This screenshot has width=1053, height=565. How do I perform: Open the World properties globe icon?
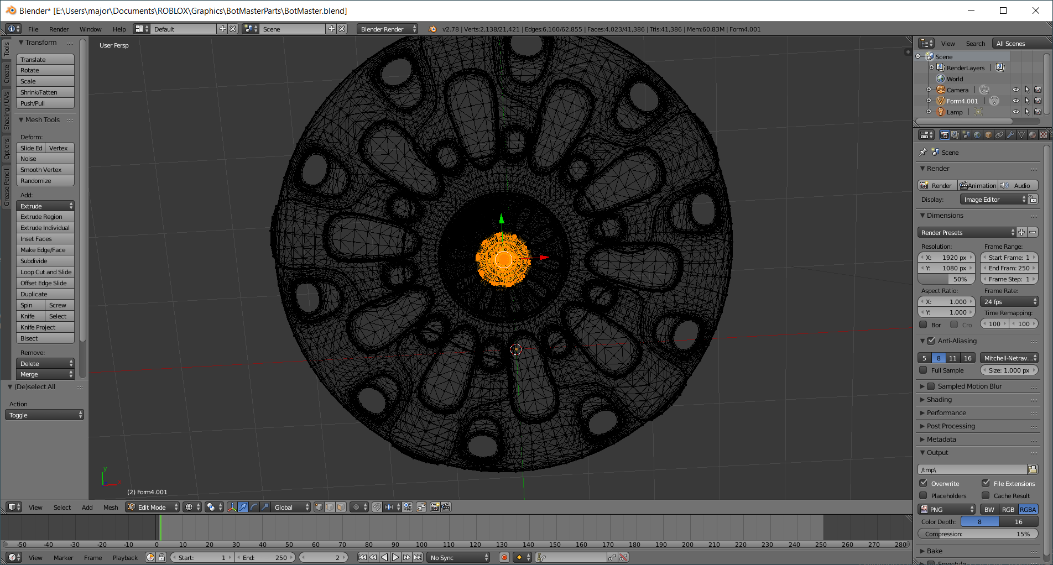tap(977, 135)
